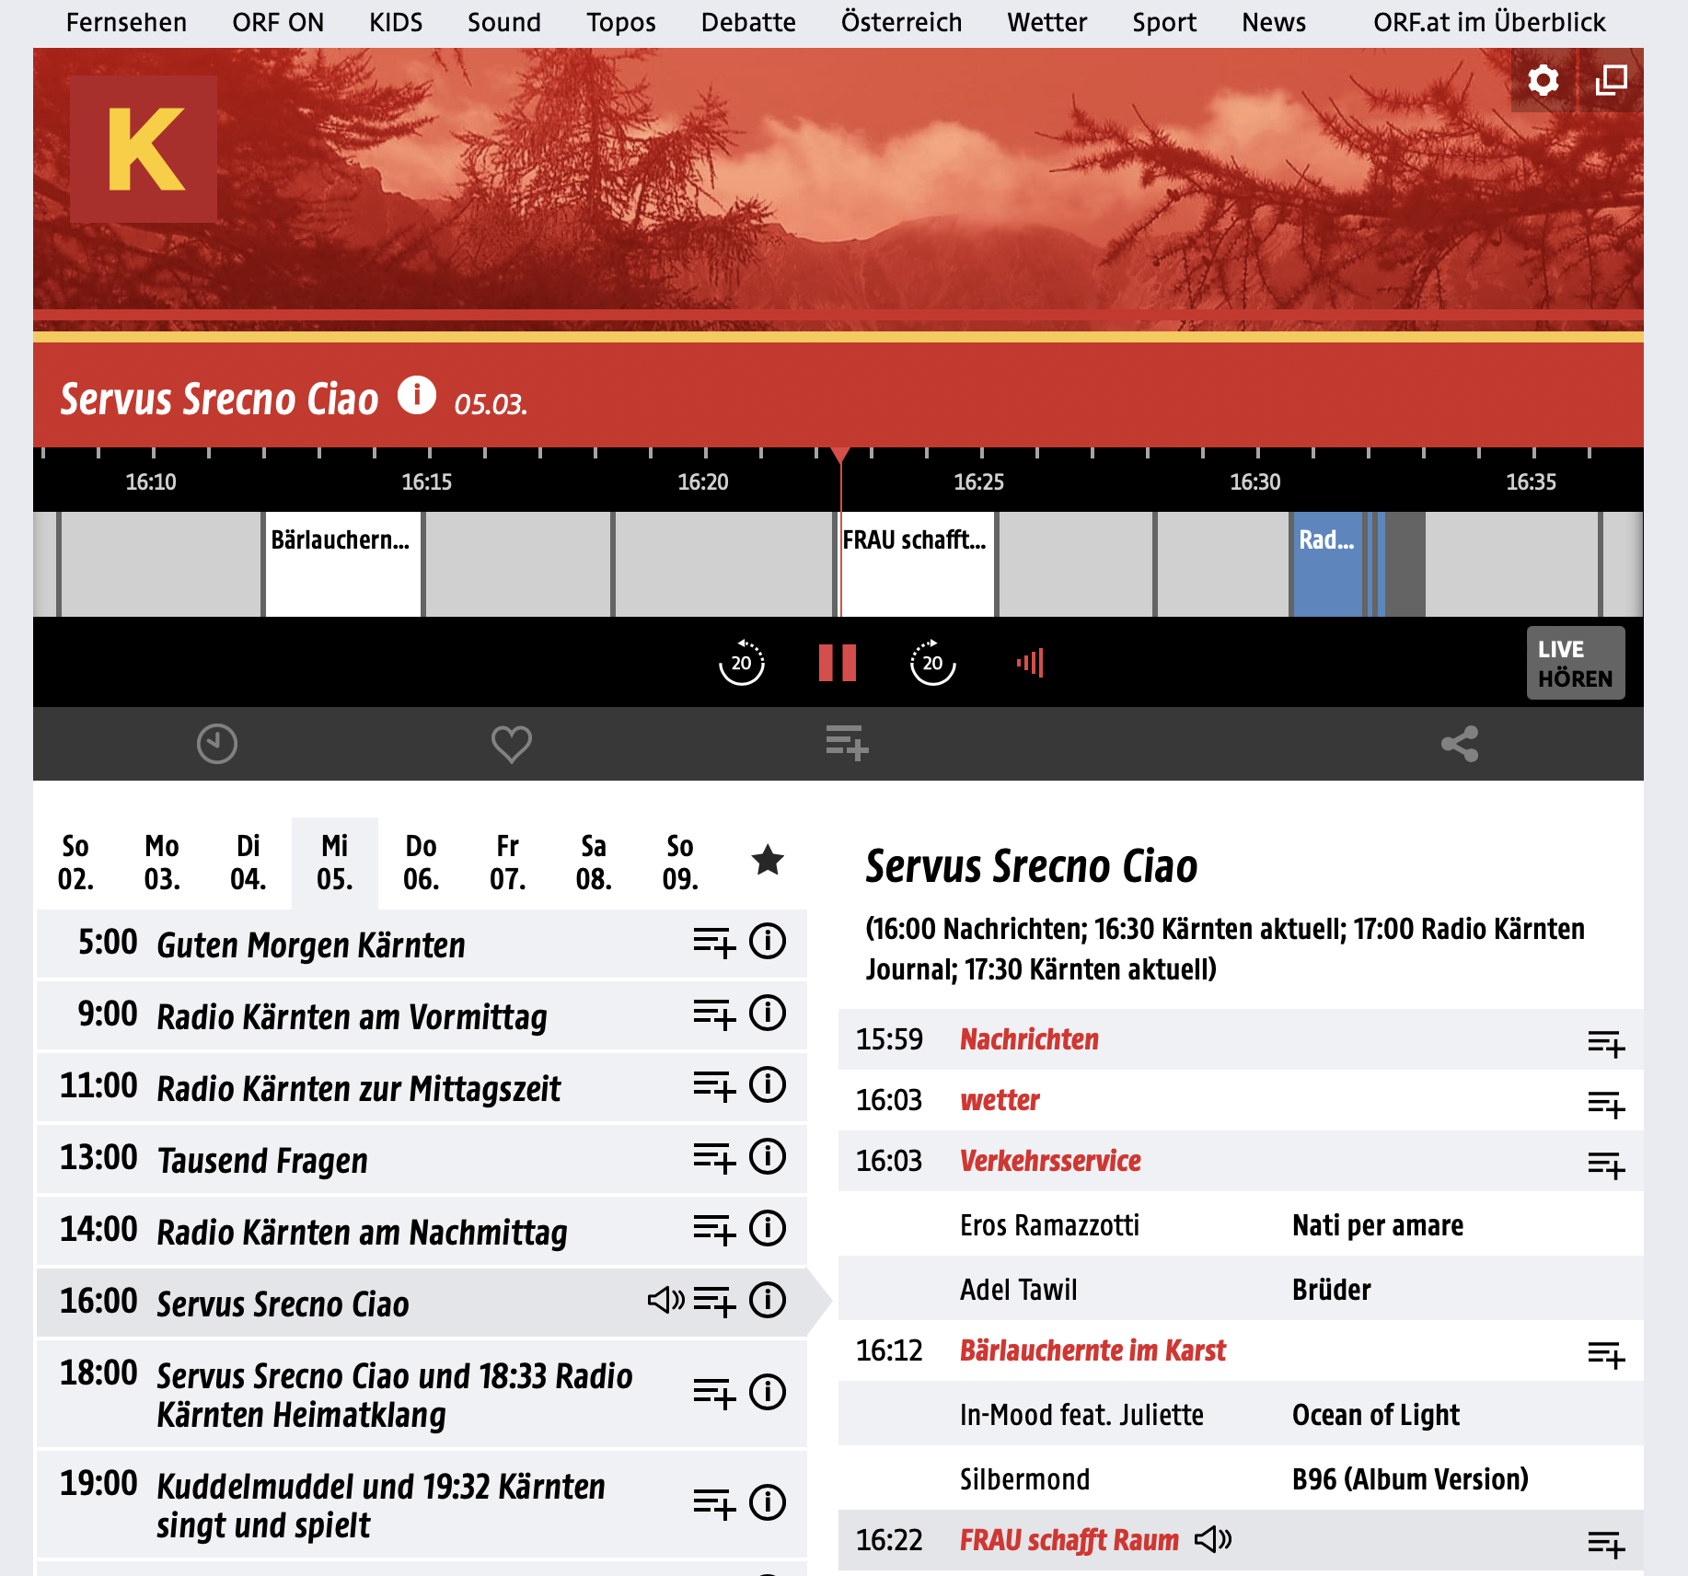Select day tab Di 04.

point(249,863)
